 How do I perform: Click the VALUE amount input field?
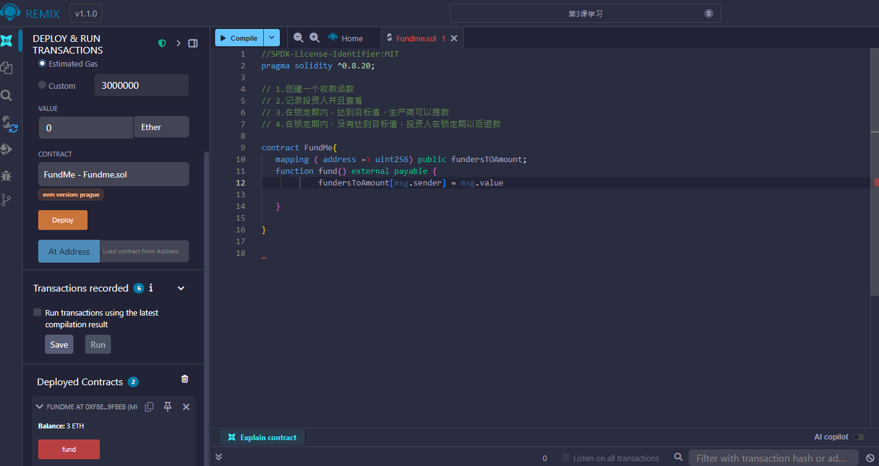(x=86, y=128)
